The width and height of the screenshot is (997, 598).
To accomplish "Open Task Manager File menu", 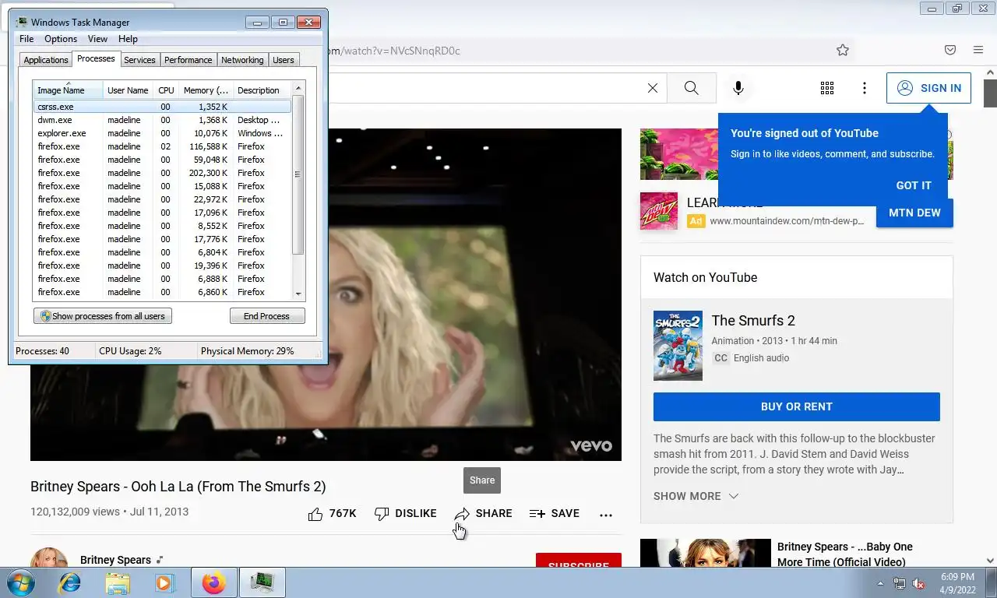I will point(26,39).
